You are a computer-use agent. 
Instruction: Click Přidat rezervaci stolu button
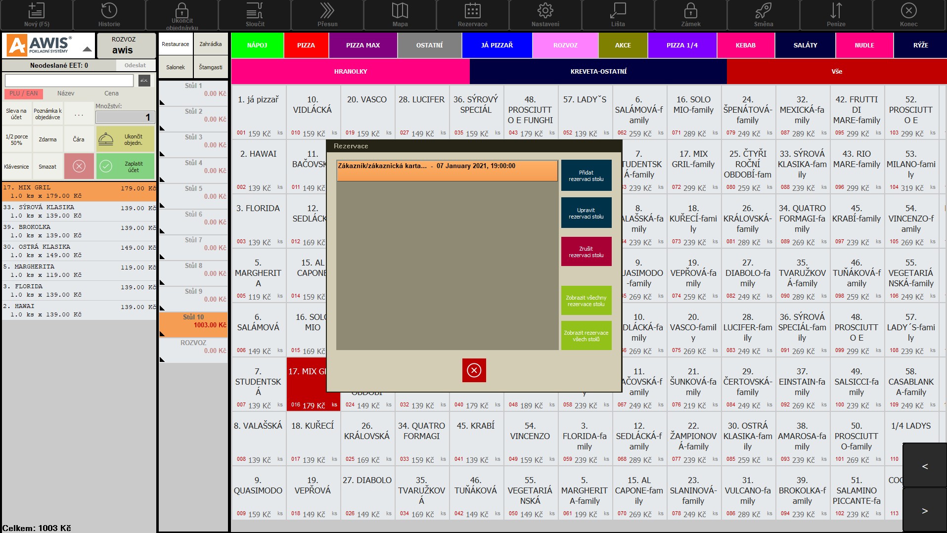586,176
